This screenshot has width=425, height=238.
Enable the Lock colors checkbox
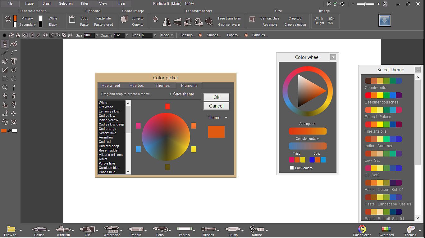pos(292,168)
